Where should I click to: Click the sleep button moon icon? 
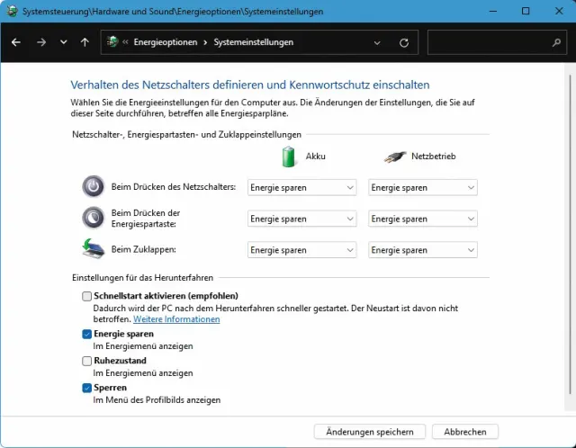pos(93,218)
